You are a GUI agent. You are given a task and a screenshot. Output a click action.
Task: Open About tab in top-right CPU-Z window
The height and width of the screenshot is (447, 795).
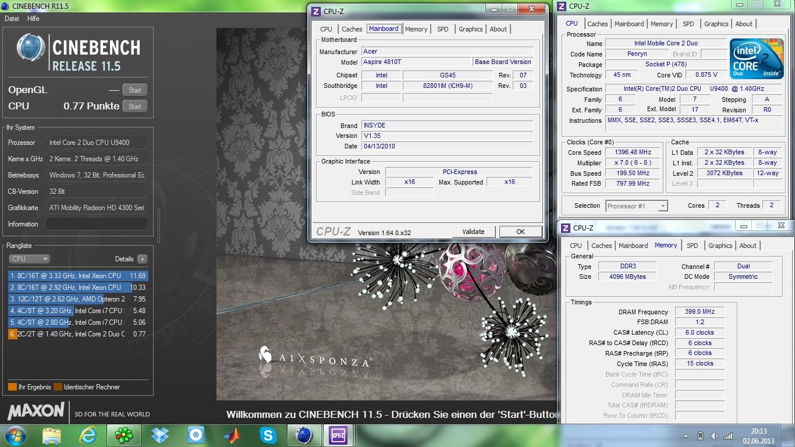point(744,24)
